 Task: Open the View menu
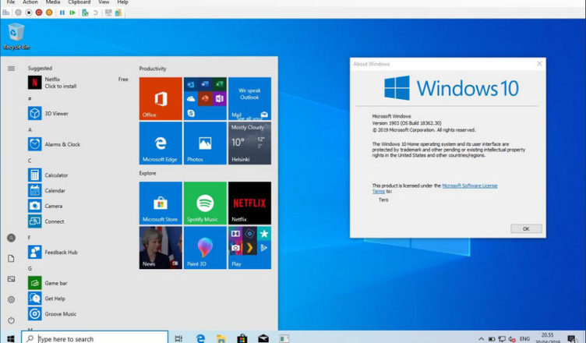point(104,2)
